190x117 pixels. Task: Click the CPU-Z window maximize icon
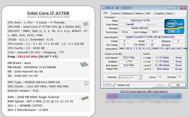coord(177,8)
